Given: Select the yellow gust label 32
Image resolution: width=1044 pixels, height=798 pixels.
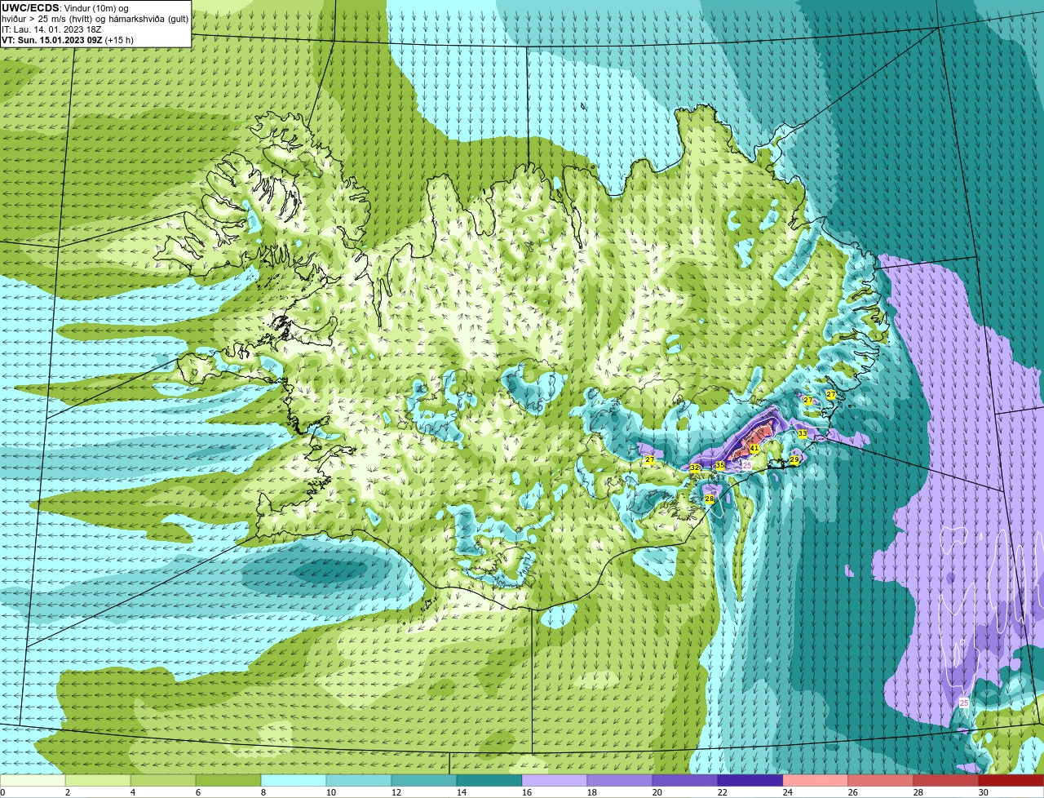Looking at the screenshot, I should 695,468.
